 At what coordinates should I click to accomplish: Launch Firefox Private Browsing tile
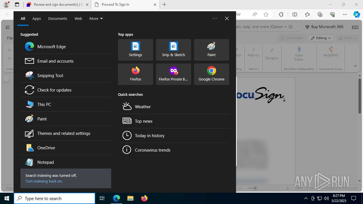tap(174, 74)
